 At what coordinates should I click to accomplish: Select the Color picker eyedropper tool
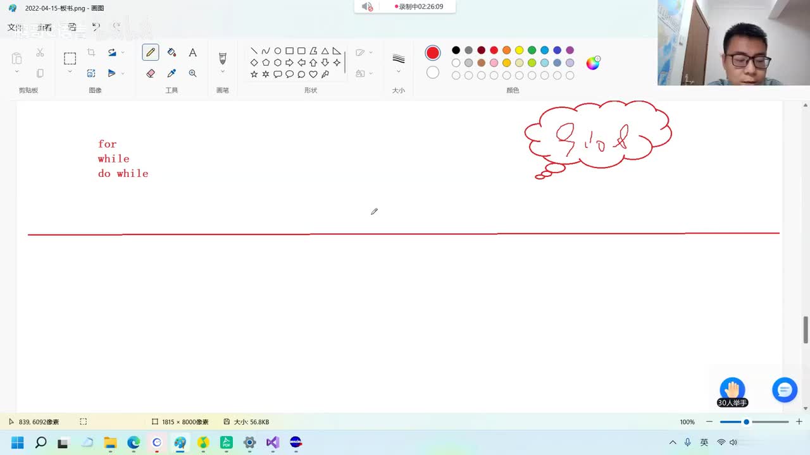click(171, 73)
